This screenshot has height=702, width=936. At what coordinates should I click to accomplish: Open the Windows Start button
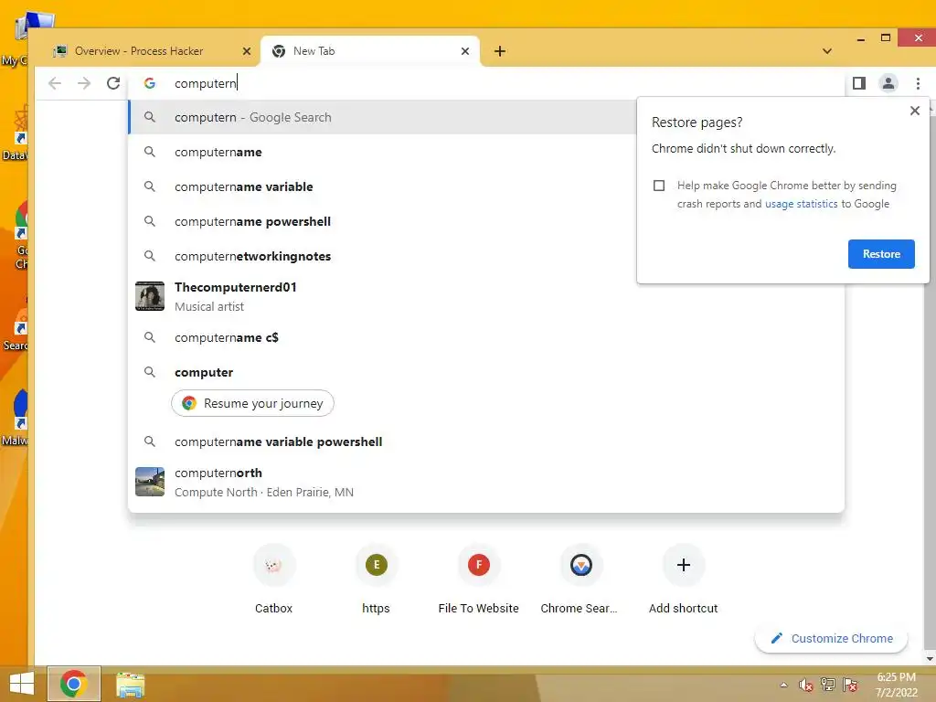(x=22, y=684)
